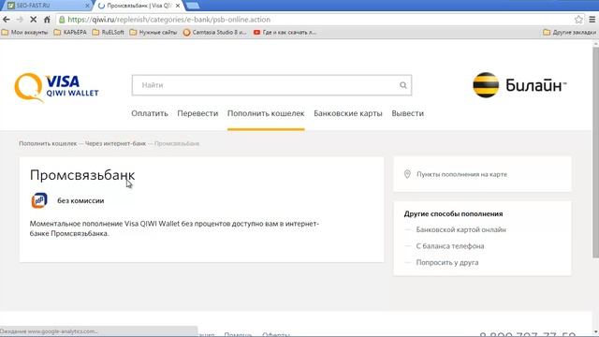
Task: Click the Промсвязьбанк bank logo icon
Action: point(39,200)
